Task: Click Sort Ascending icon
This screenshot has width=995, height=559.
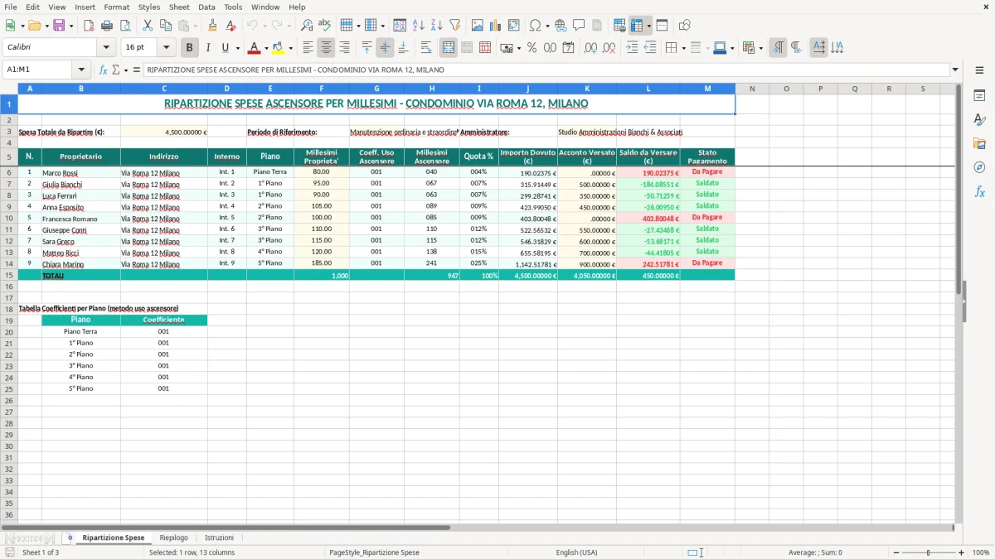Action: pos(419,26)
